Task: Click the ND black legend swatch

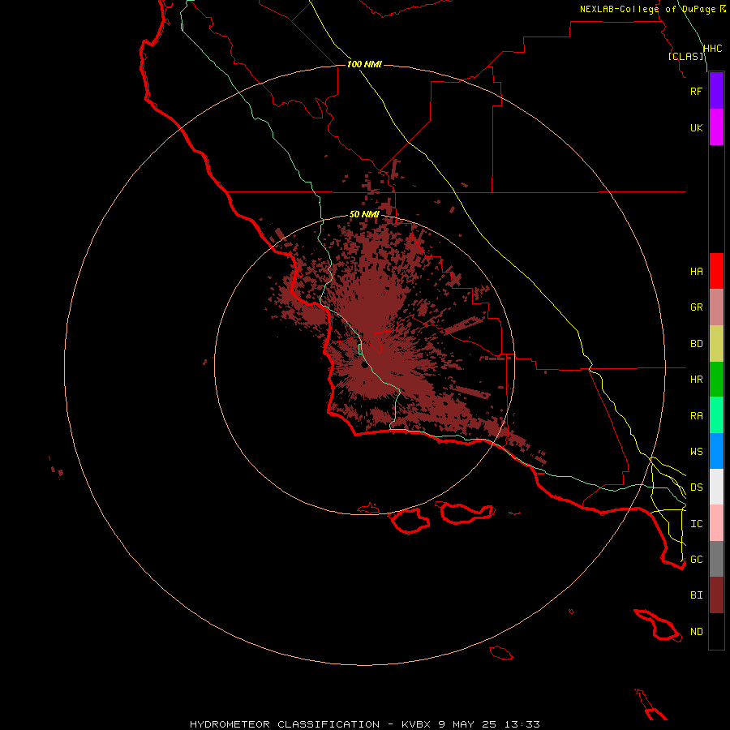Action: pos(716,631)
